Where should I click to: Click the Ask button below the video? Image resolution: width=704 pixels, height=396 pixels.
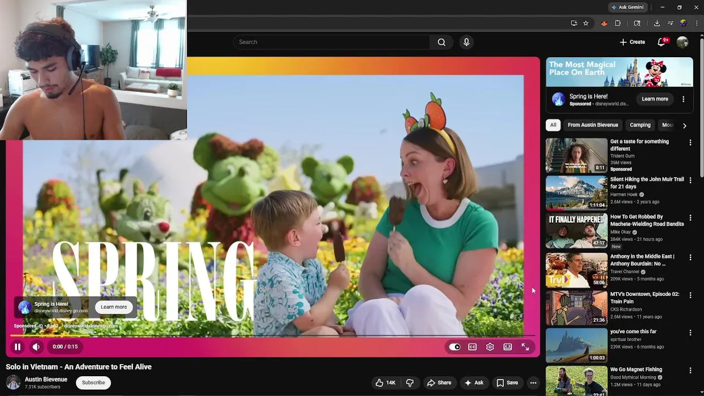[474, 383]
